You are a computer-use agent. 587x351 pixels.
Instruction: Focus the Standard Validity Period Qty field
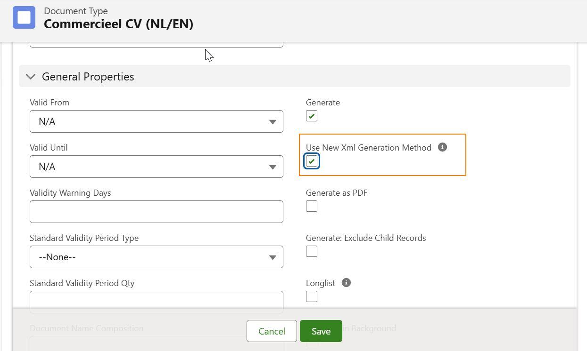156,300
